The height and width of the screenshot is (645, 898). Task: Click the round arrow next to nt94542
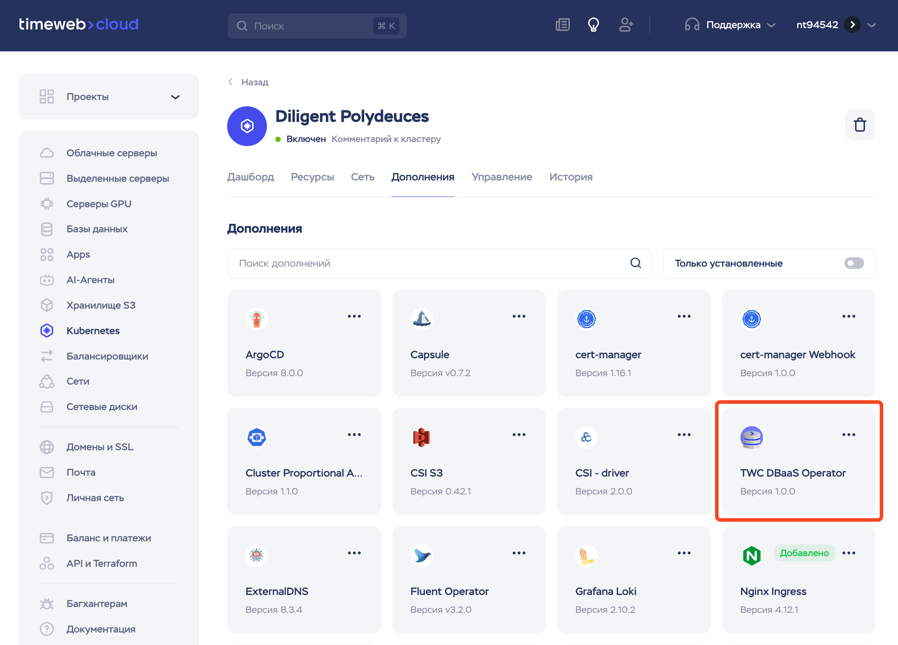[852, 25]
